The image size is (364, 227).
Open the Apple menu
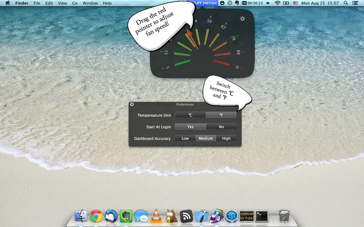8,3
